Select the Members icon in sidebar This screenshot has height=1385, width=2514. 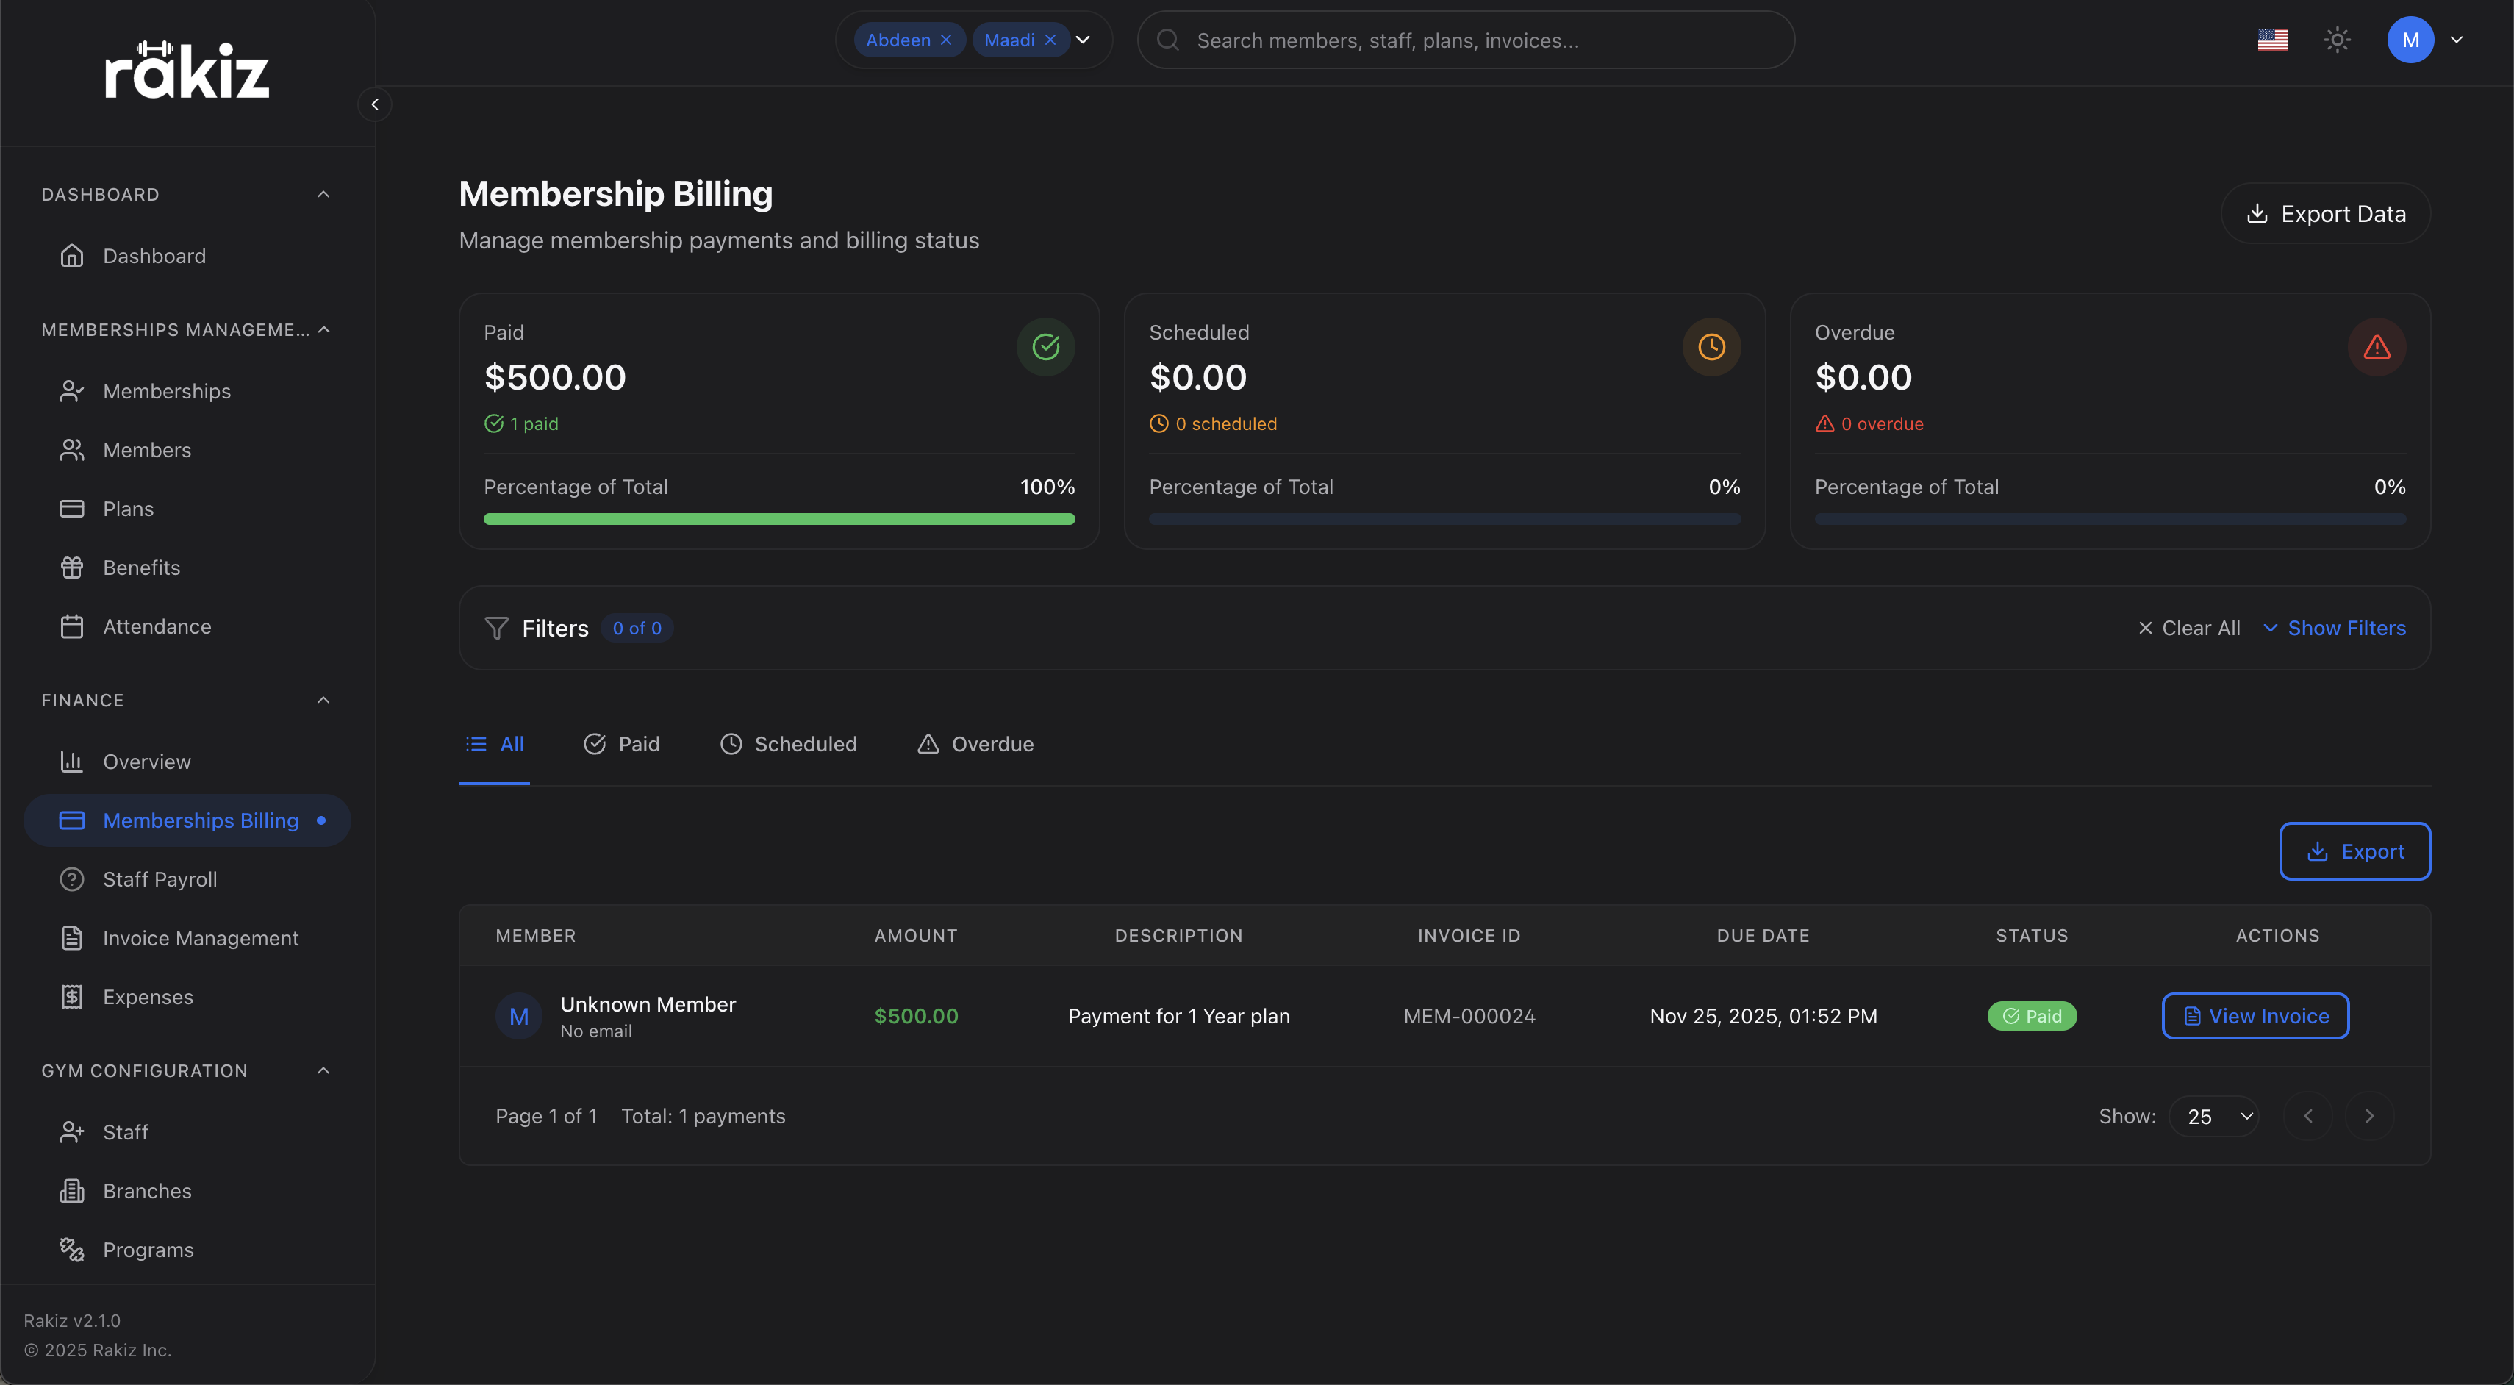(x=74, y=450)
